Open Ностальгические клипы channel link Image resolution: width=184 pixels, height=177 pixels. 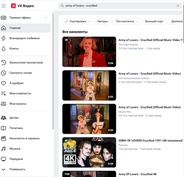click(134, 78)
